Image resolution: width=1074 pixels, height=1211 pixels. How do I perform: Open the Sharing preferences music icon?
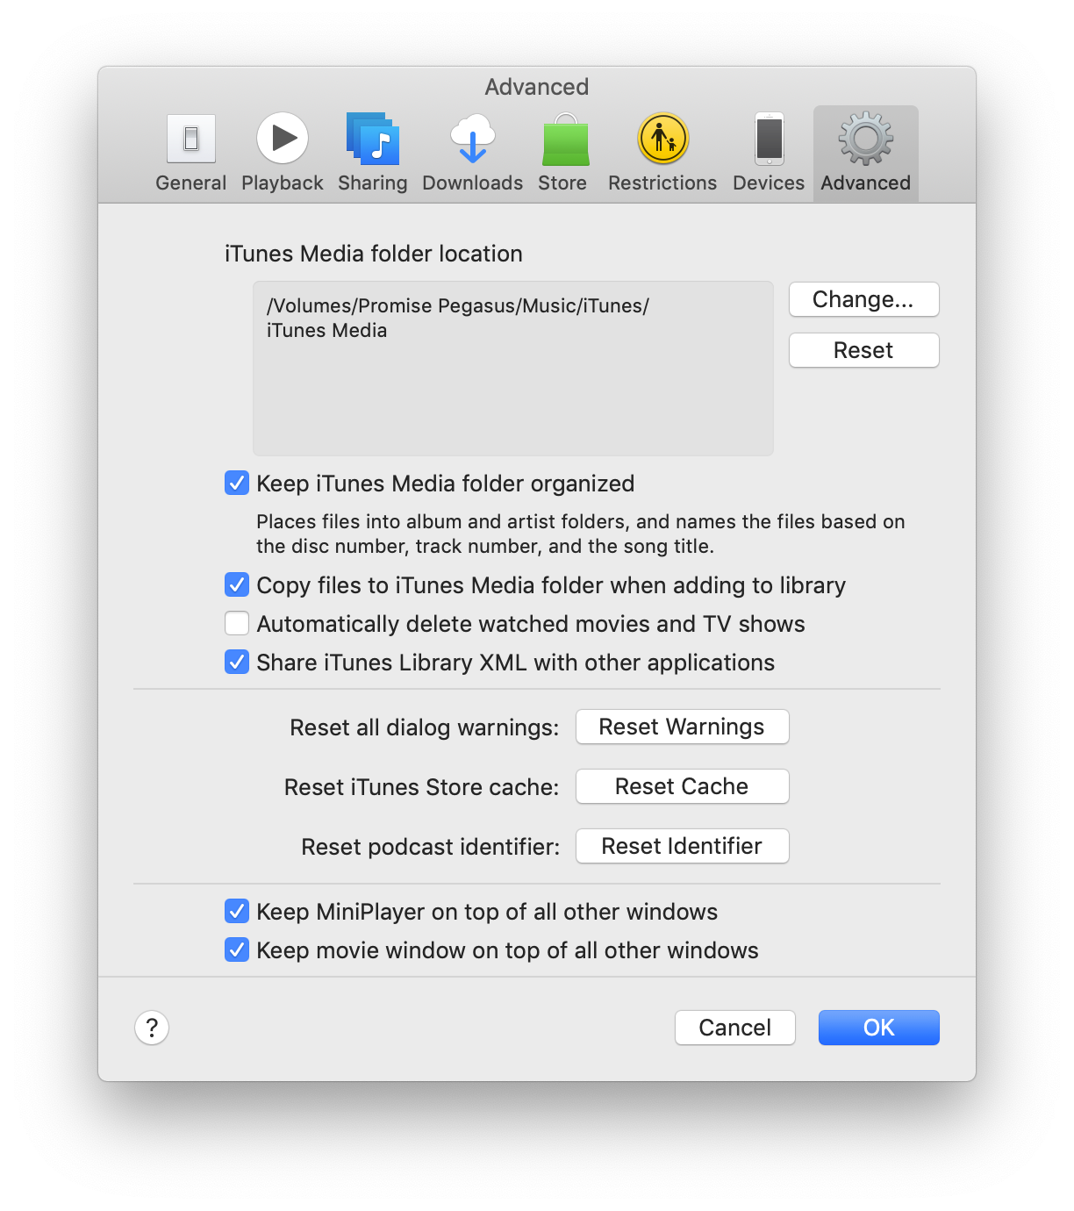tap(373, 139)
